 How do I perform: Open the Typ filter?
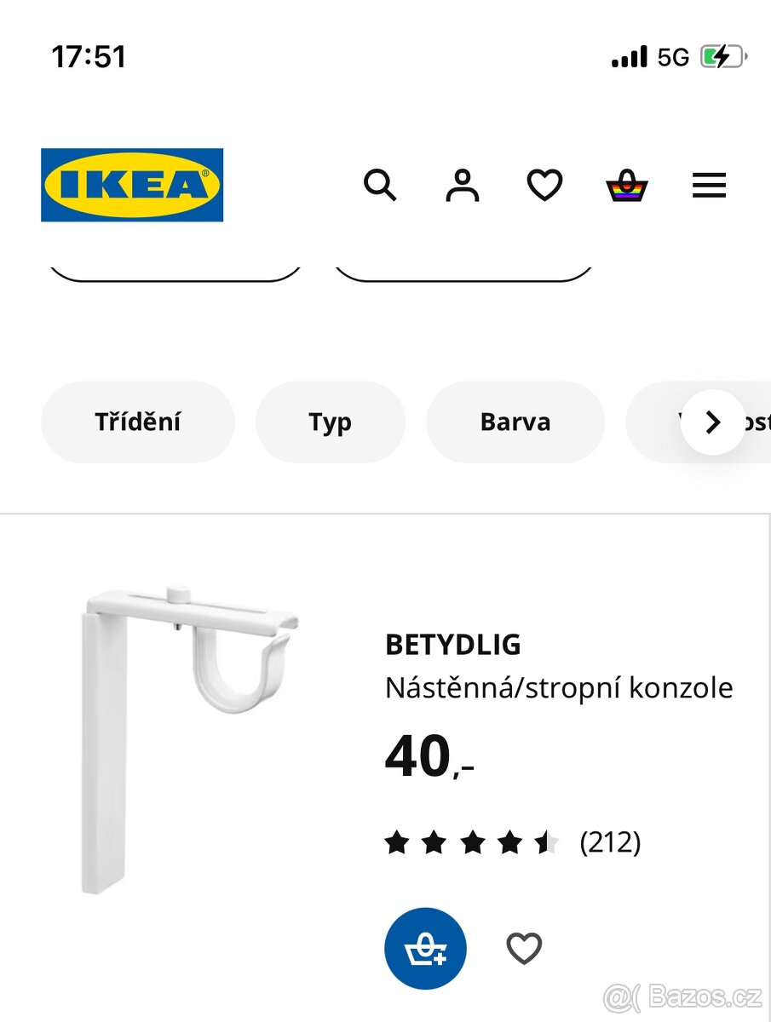331,422
